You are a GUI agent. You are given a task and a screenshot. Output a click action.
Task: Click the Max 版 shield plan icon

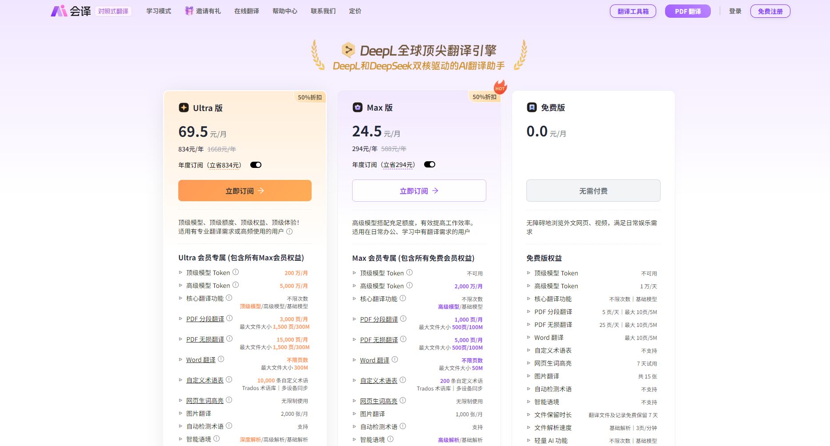coord(358,107)
